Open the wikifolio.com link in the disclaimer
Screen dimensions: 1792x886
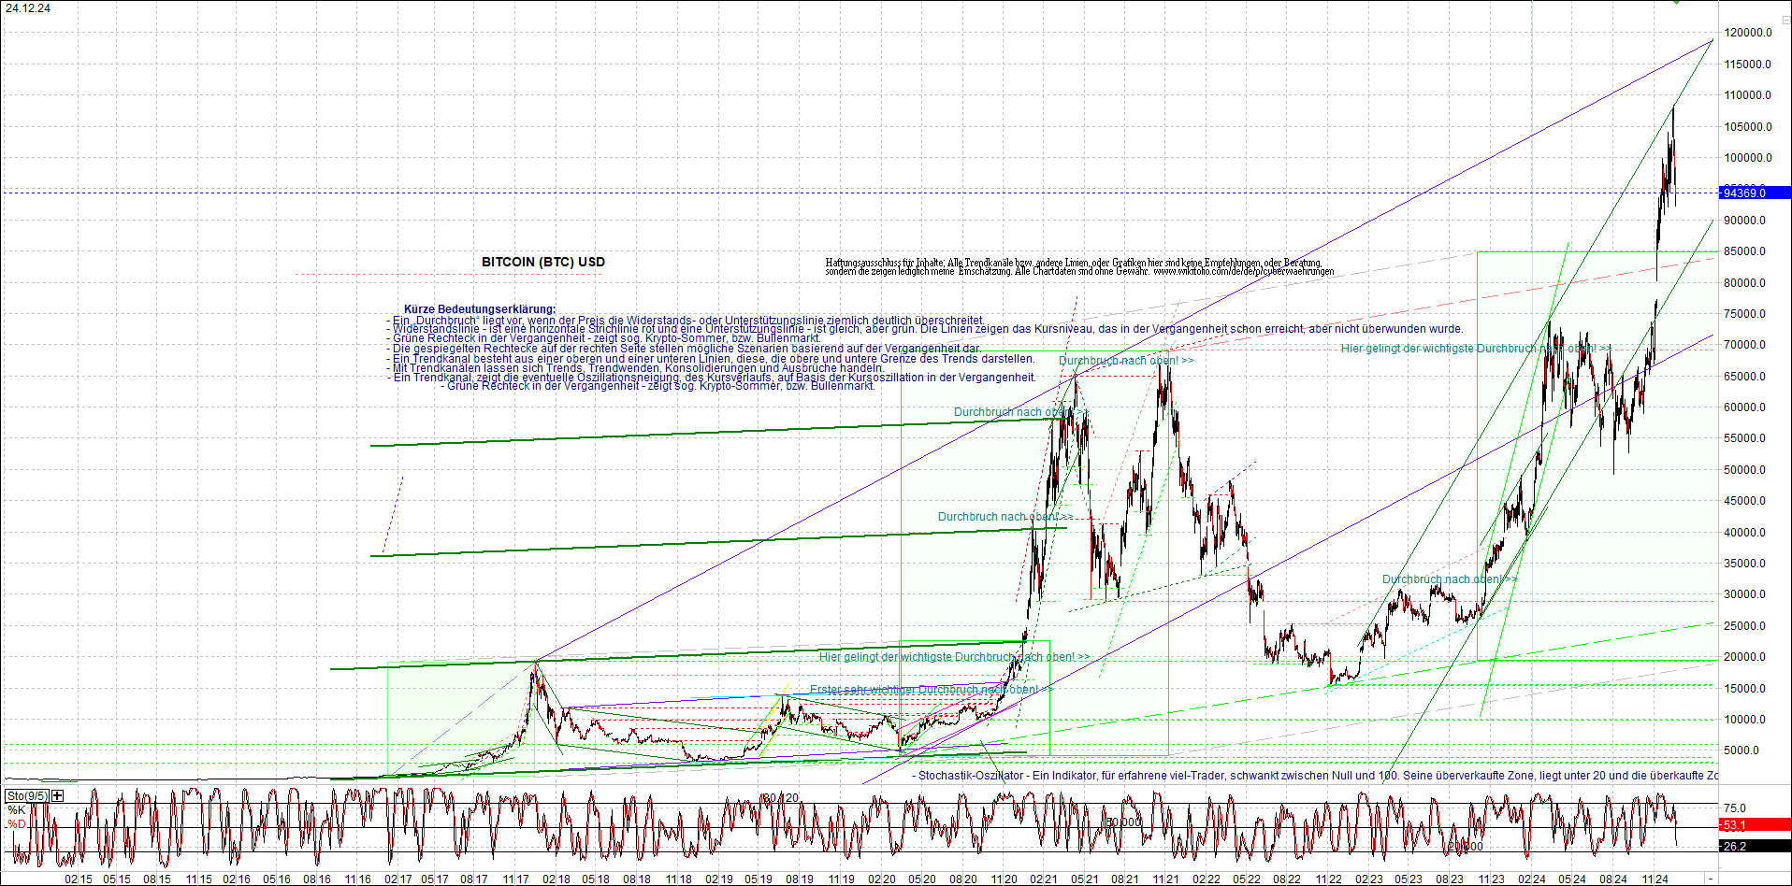coord(1243,271)
